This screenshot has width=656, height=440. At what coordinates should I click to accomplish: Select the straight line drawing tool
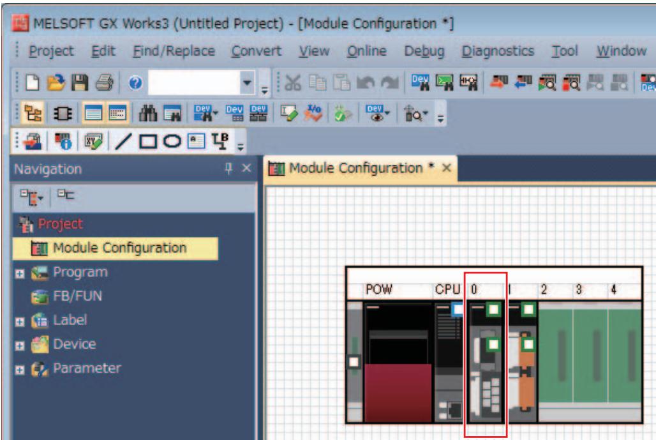pos(123,142)
